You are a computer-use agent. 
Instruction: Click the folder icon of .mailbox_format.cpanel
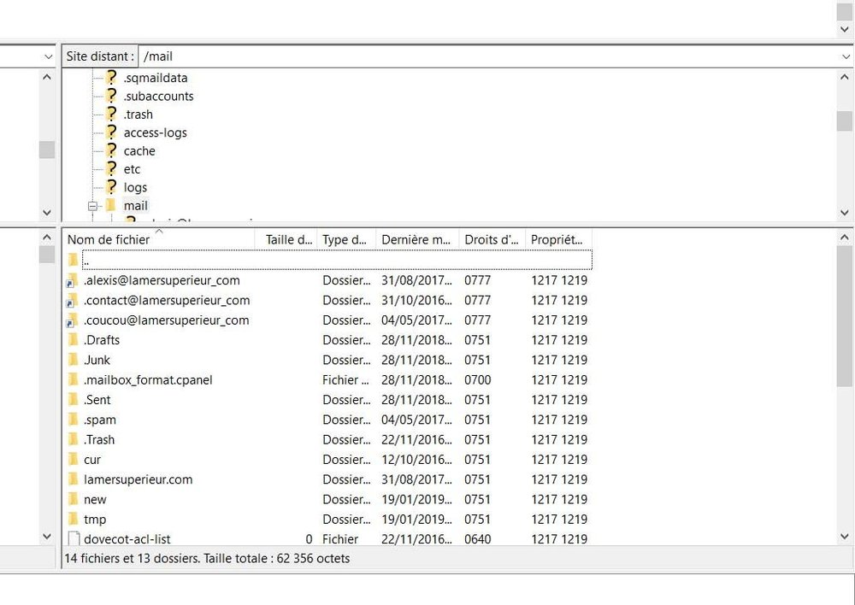point(73,380)
